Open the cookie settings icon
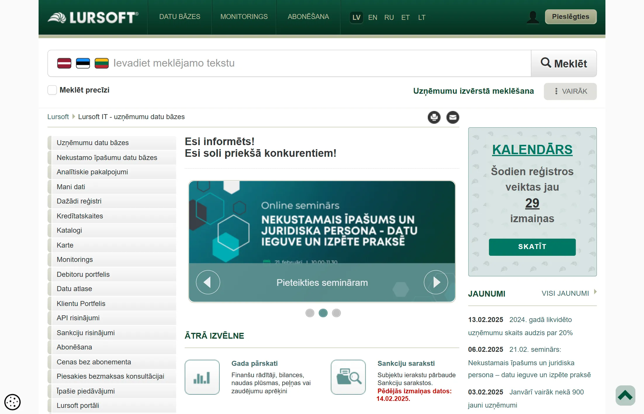This screenshot has width=644, height=414. click(13, 402)
